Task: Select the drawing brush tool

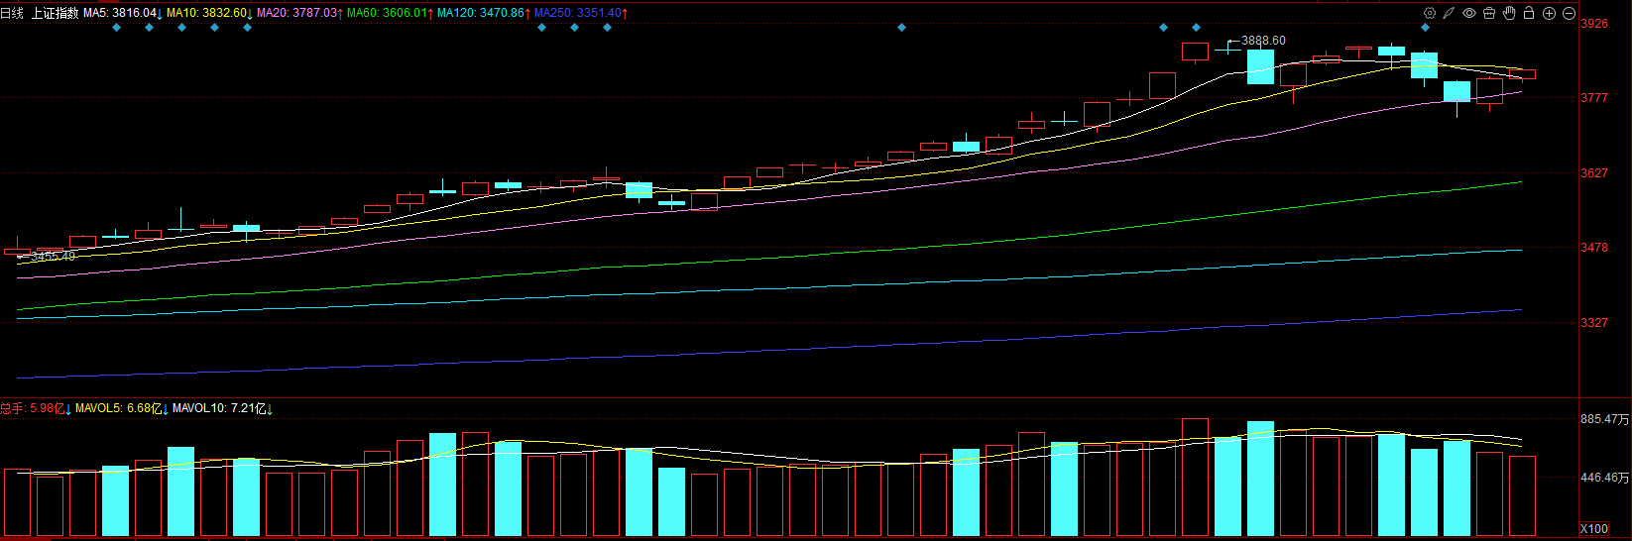Action: (x=1449, y=13)
